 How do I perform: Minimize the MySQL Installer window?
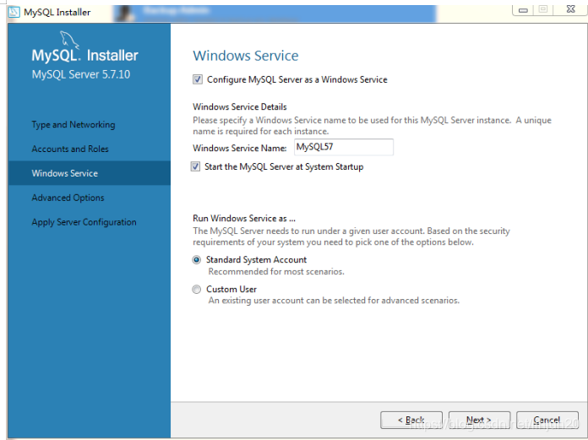(524, 10)
